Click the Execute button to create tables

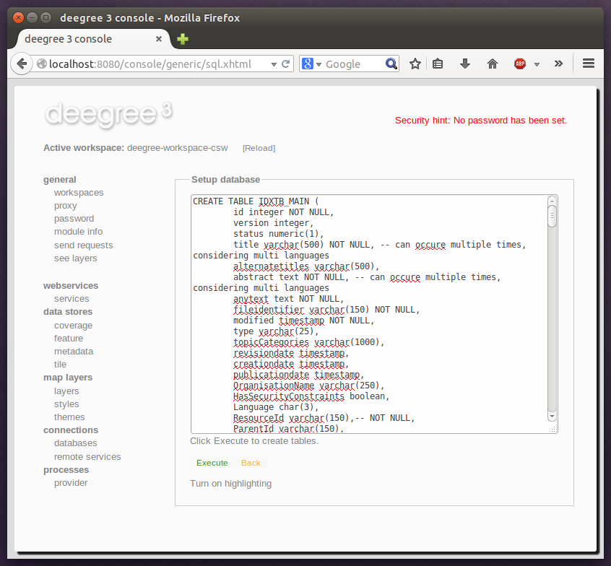(212, 463)
